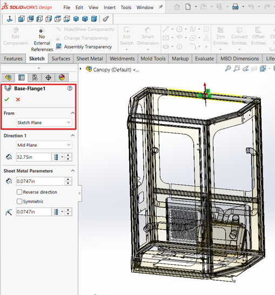Click the Home icon in the title bar

coord(177,7)
